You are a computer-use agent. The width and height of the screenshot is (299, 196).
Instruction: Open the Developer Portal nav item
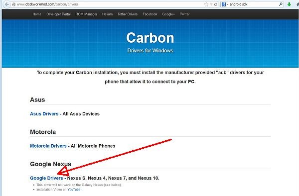point(58,14)
